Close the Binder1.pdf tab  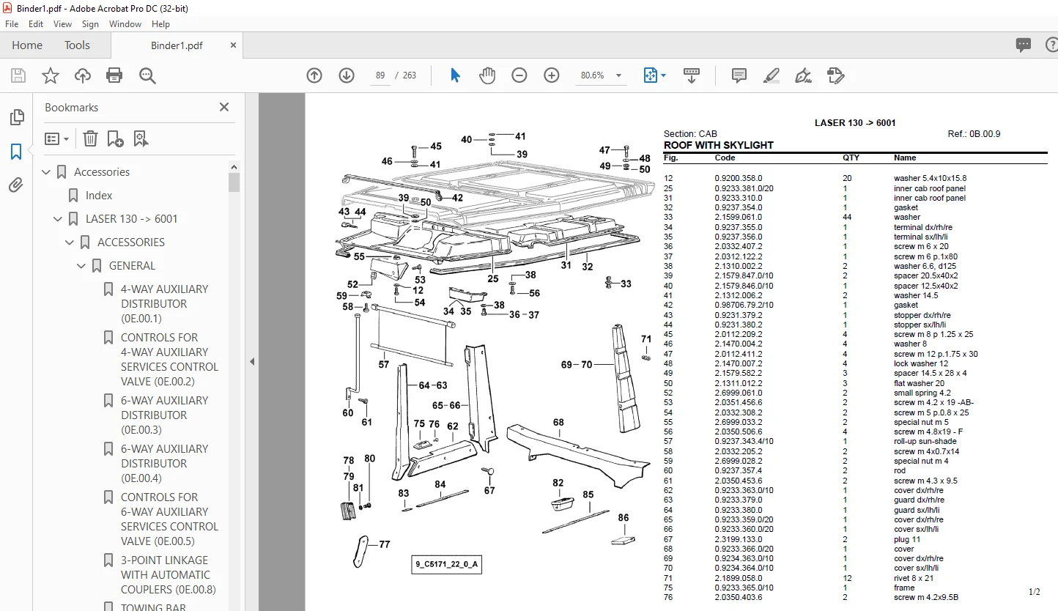233,45
